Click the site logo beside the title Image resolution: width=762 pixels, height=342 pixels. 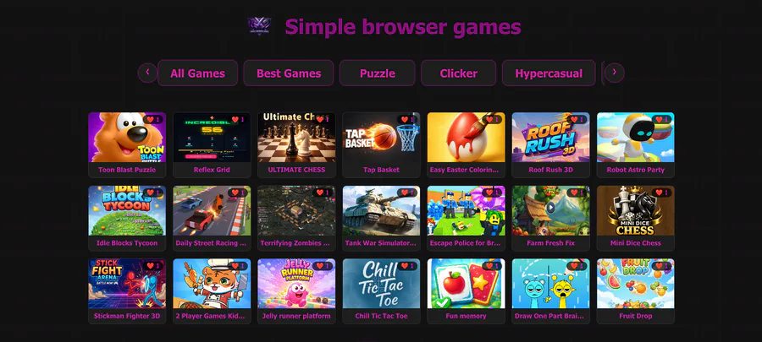(x=260, y=25)
